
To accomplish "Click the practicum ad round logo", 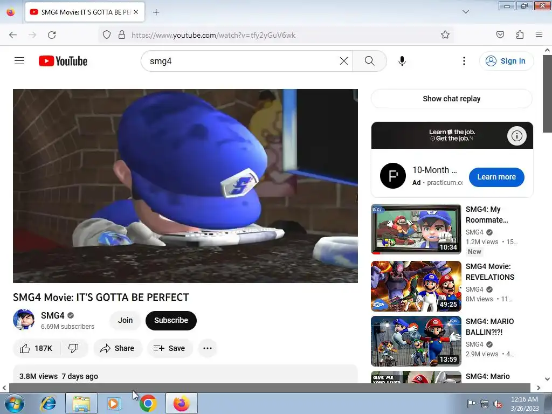I will pos(393,176).
